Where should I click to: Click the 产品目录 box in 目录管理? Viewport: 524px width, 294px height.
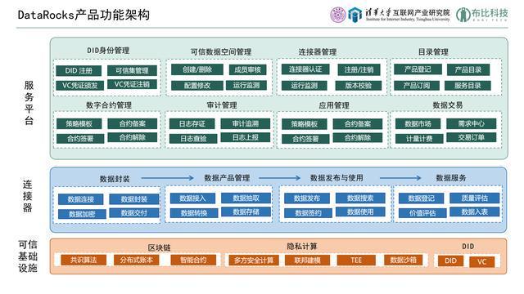[468, 69]
